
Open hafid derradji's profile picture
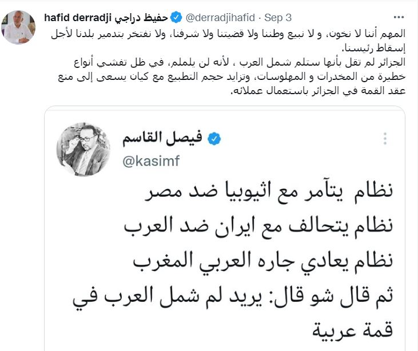click(18, 27)
